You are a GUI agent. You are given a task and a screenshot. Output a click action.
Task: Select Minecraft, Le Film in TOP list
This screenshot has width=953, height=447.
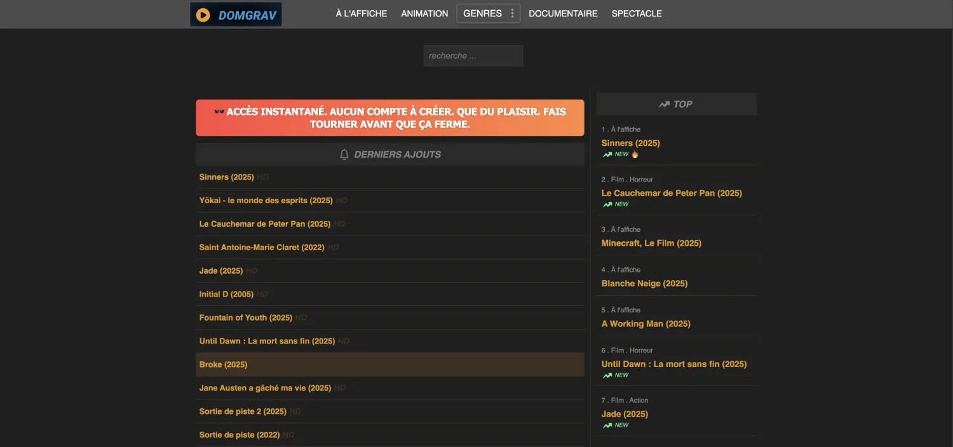[x=651, y=243]
